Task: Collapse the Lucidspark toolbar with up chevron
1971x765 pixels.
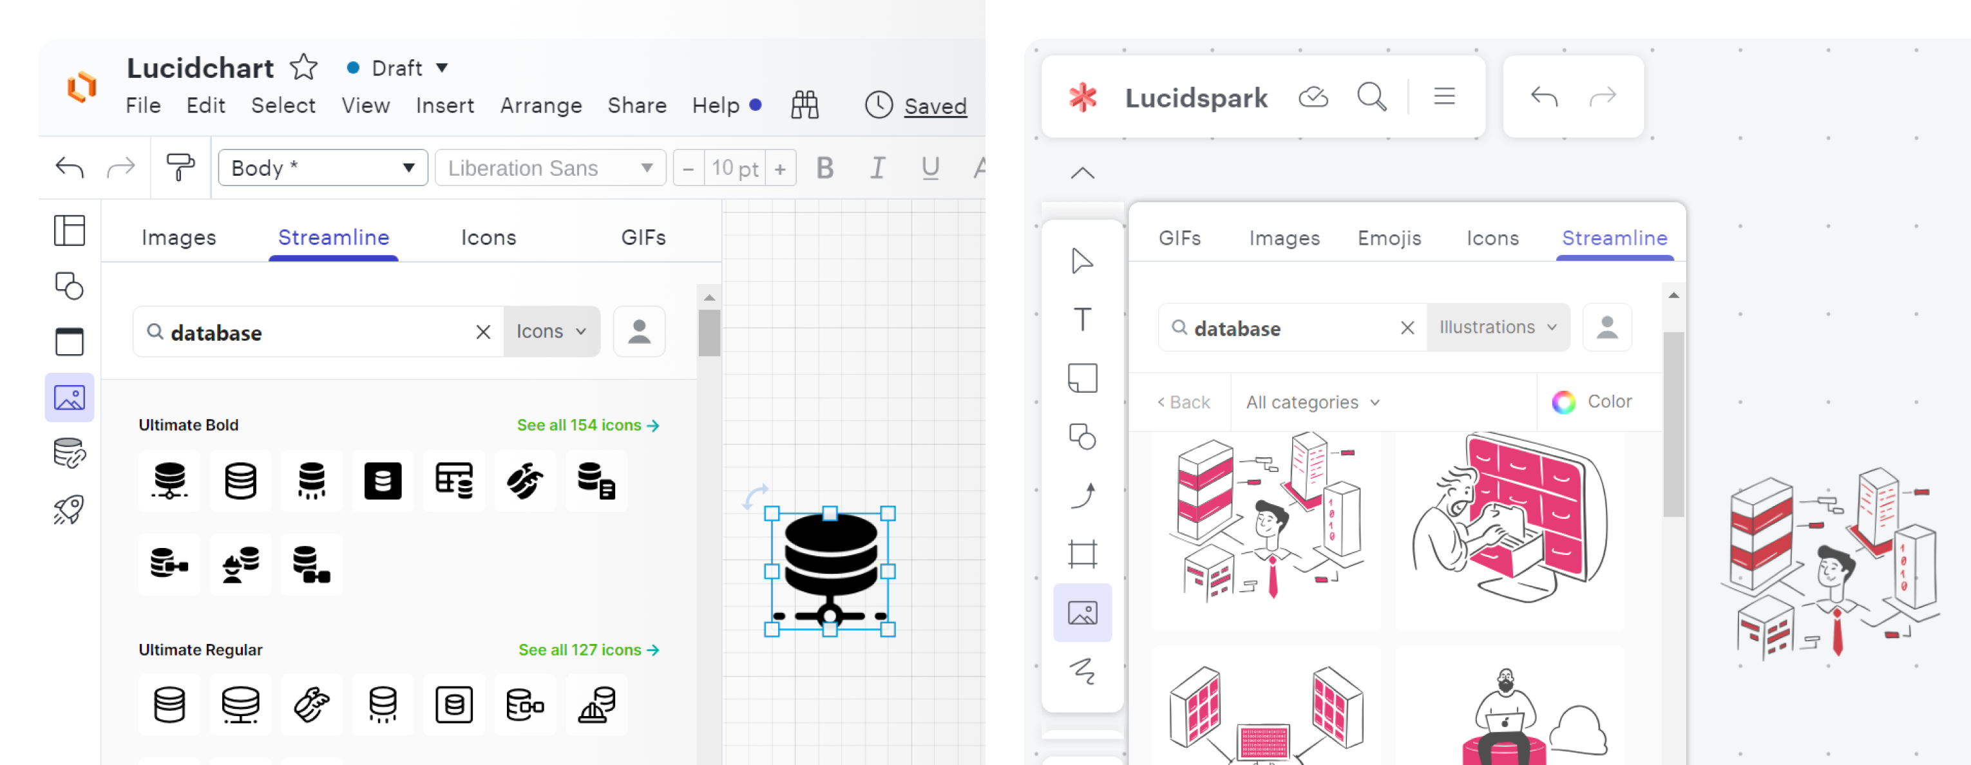Action: (x=1082, y=174)
